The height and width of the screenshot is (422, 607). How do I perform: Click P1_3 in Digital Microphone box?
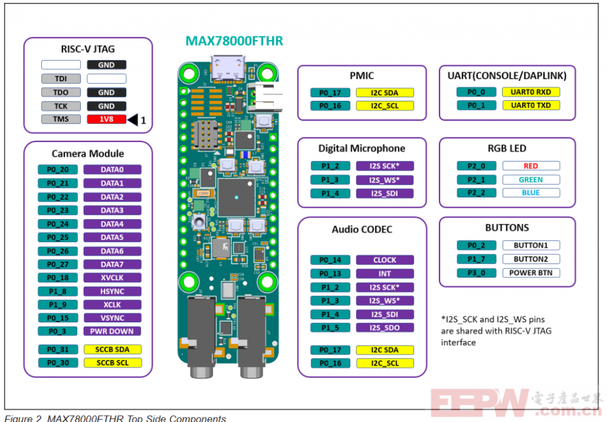pos(330,180)
